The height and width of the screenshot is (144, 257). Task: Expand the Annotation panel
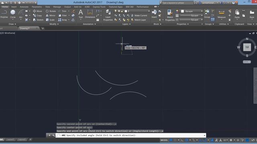[x=89, y=24]
